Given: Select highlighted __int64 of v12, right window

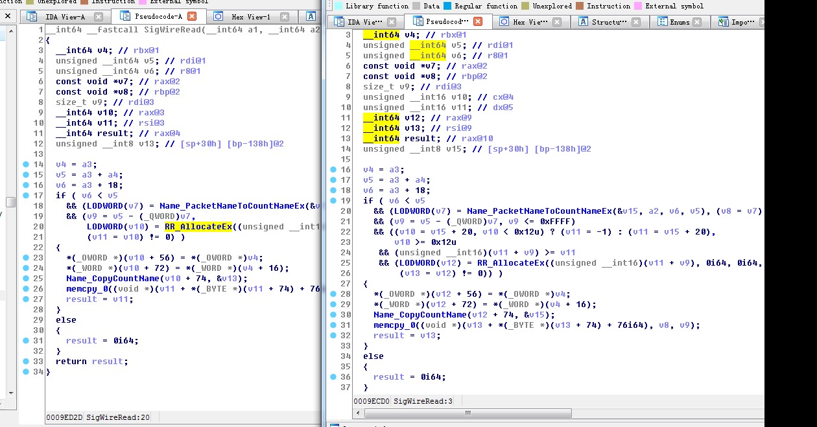Looking at the screenshot, I should point(381,118).
